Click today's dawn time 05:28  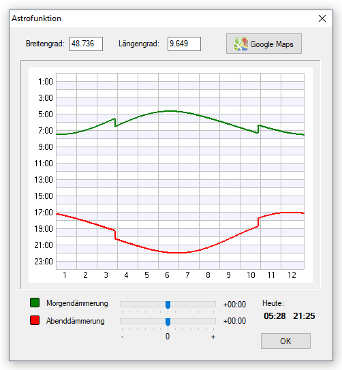pyautogui.click(x=275, y=316)
